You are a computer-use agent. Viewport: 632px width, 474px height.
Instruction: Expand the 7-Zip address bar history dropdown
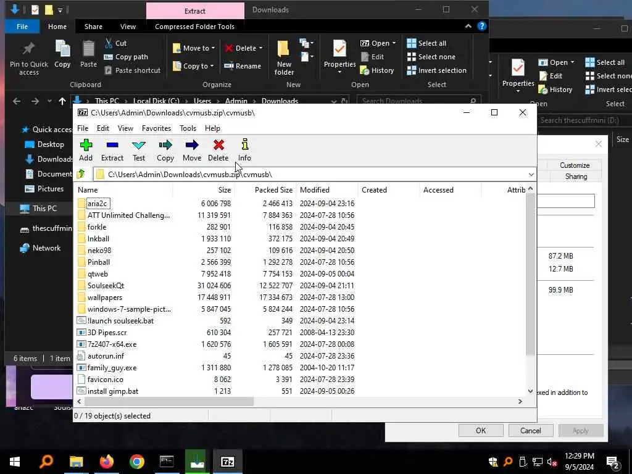click(531, 175)
